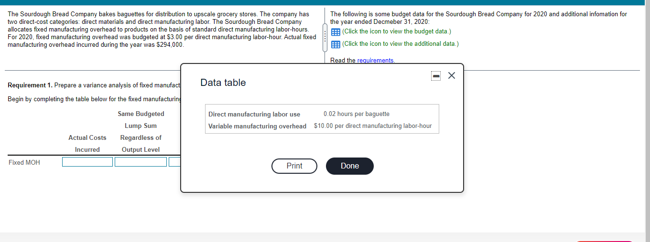650x242 pixels.
Task: Click 'Direct manufacturing labor use' label
Action: (x=254, y=114)
